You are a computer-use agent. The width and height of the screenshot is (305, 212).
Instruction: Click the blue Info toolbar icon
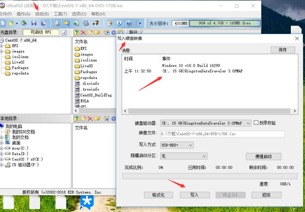(119, 23)
